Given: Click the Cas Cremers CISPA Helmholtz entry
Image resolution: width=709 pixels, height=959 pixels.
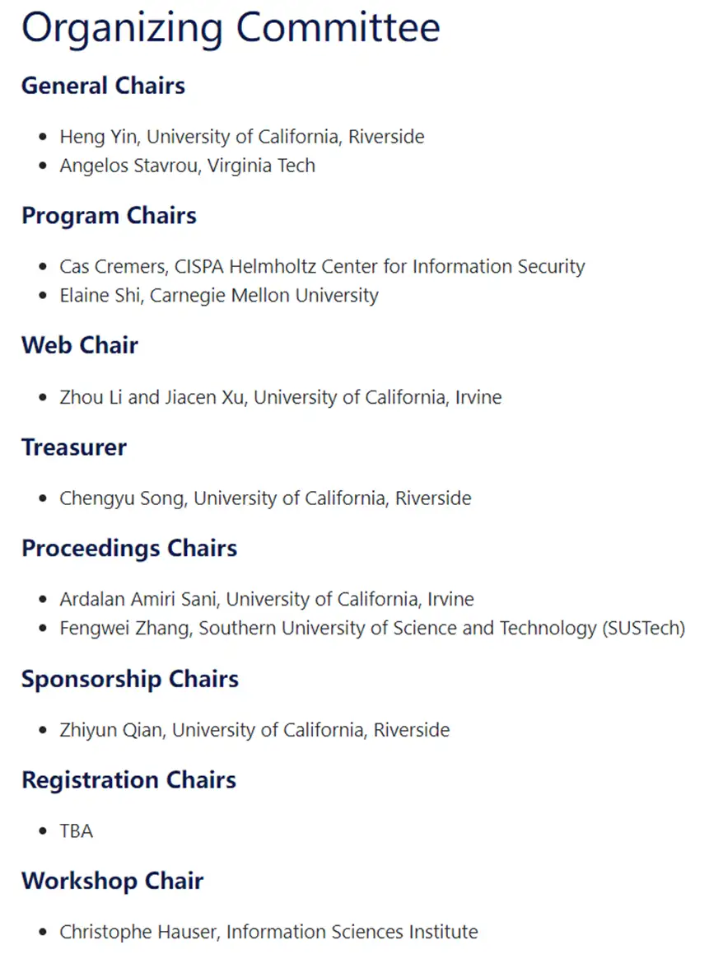Looking at the screenshot, I should click(x=322, y=267).
